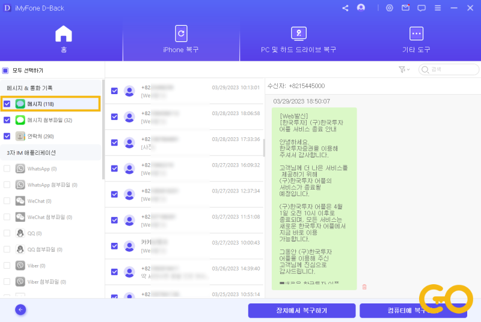
Task: Uncheck the 연락처 (290) checkbox
Action: coord(7,136)
